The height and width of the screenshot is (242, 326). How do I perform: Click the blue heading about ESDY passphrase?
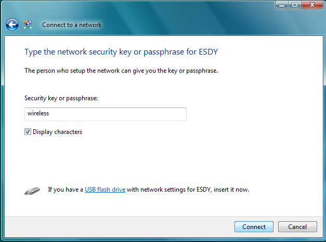[121, 52]
